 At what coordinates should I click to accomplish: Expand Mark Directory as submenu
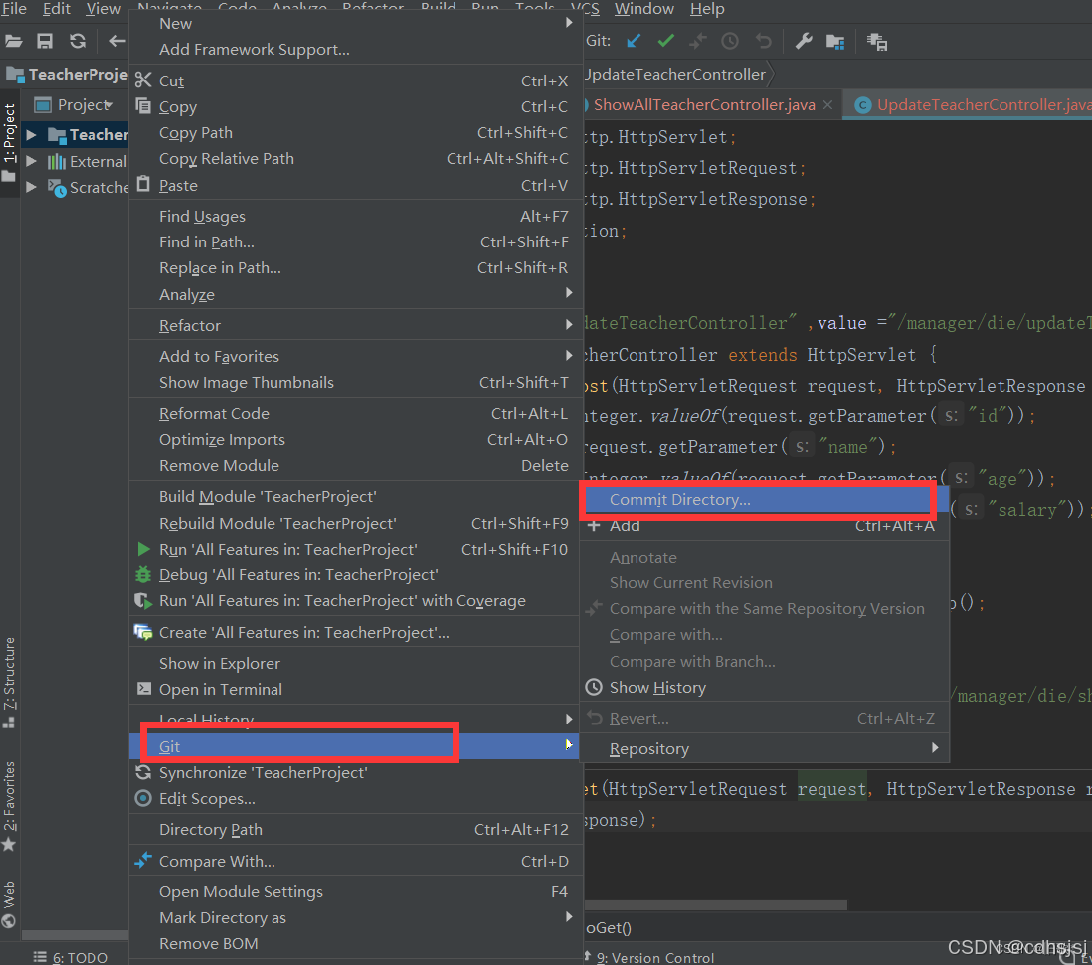pos(355,918)
